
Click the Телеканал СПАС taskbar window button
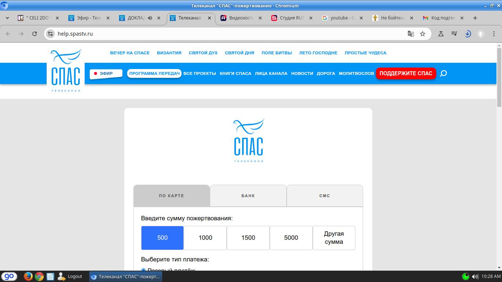tap(126, 276)
